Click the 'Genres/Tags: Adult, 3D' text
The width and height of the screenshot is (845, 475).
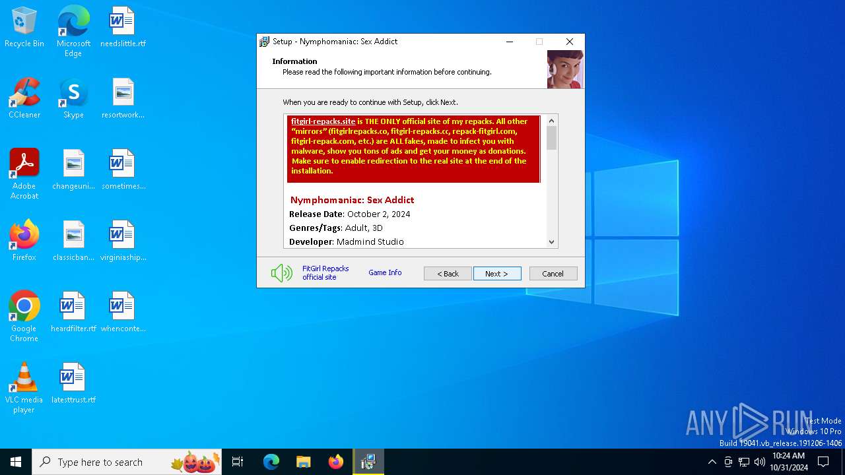point(336,228)
